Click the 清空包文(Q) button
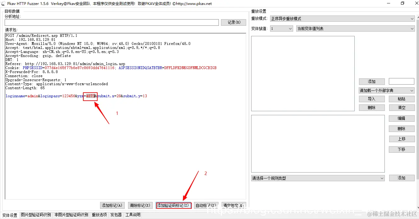Screen dimensions: 419x219 [x=234, y=205]
